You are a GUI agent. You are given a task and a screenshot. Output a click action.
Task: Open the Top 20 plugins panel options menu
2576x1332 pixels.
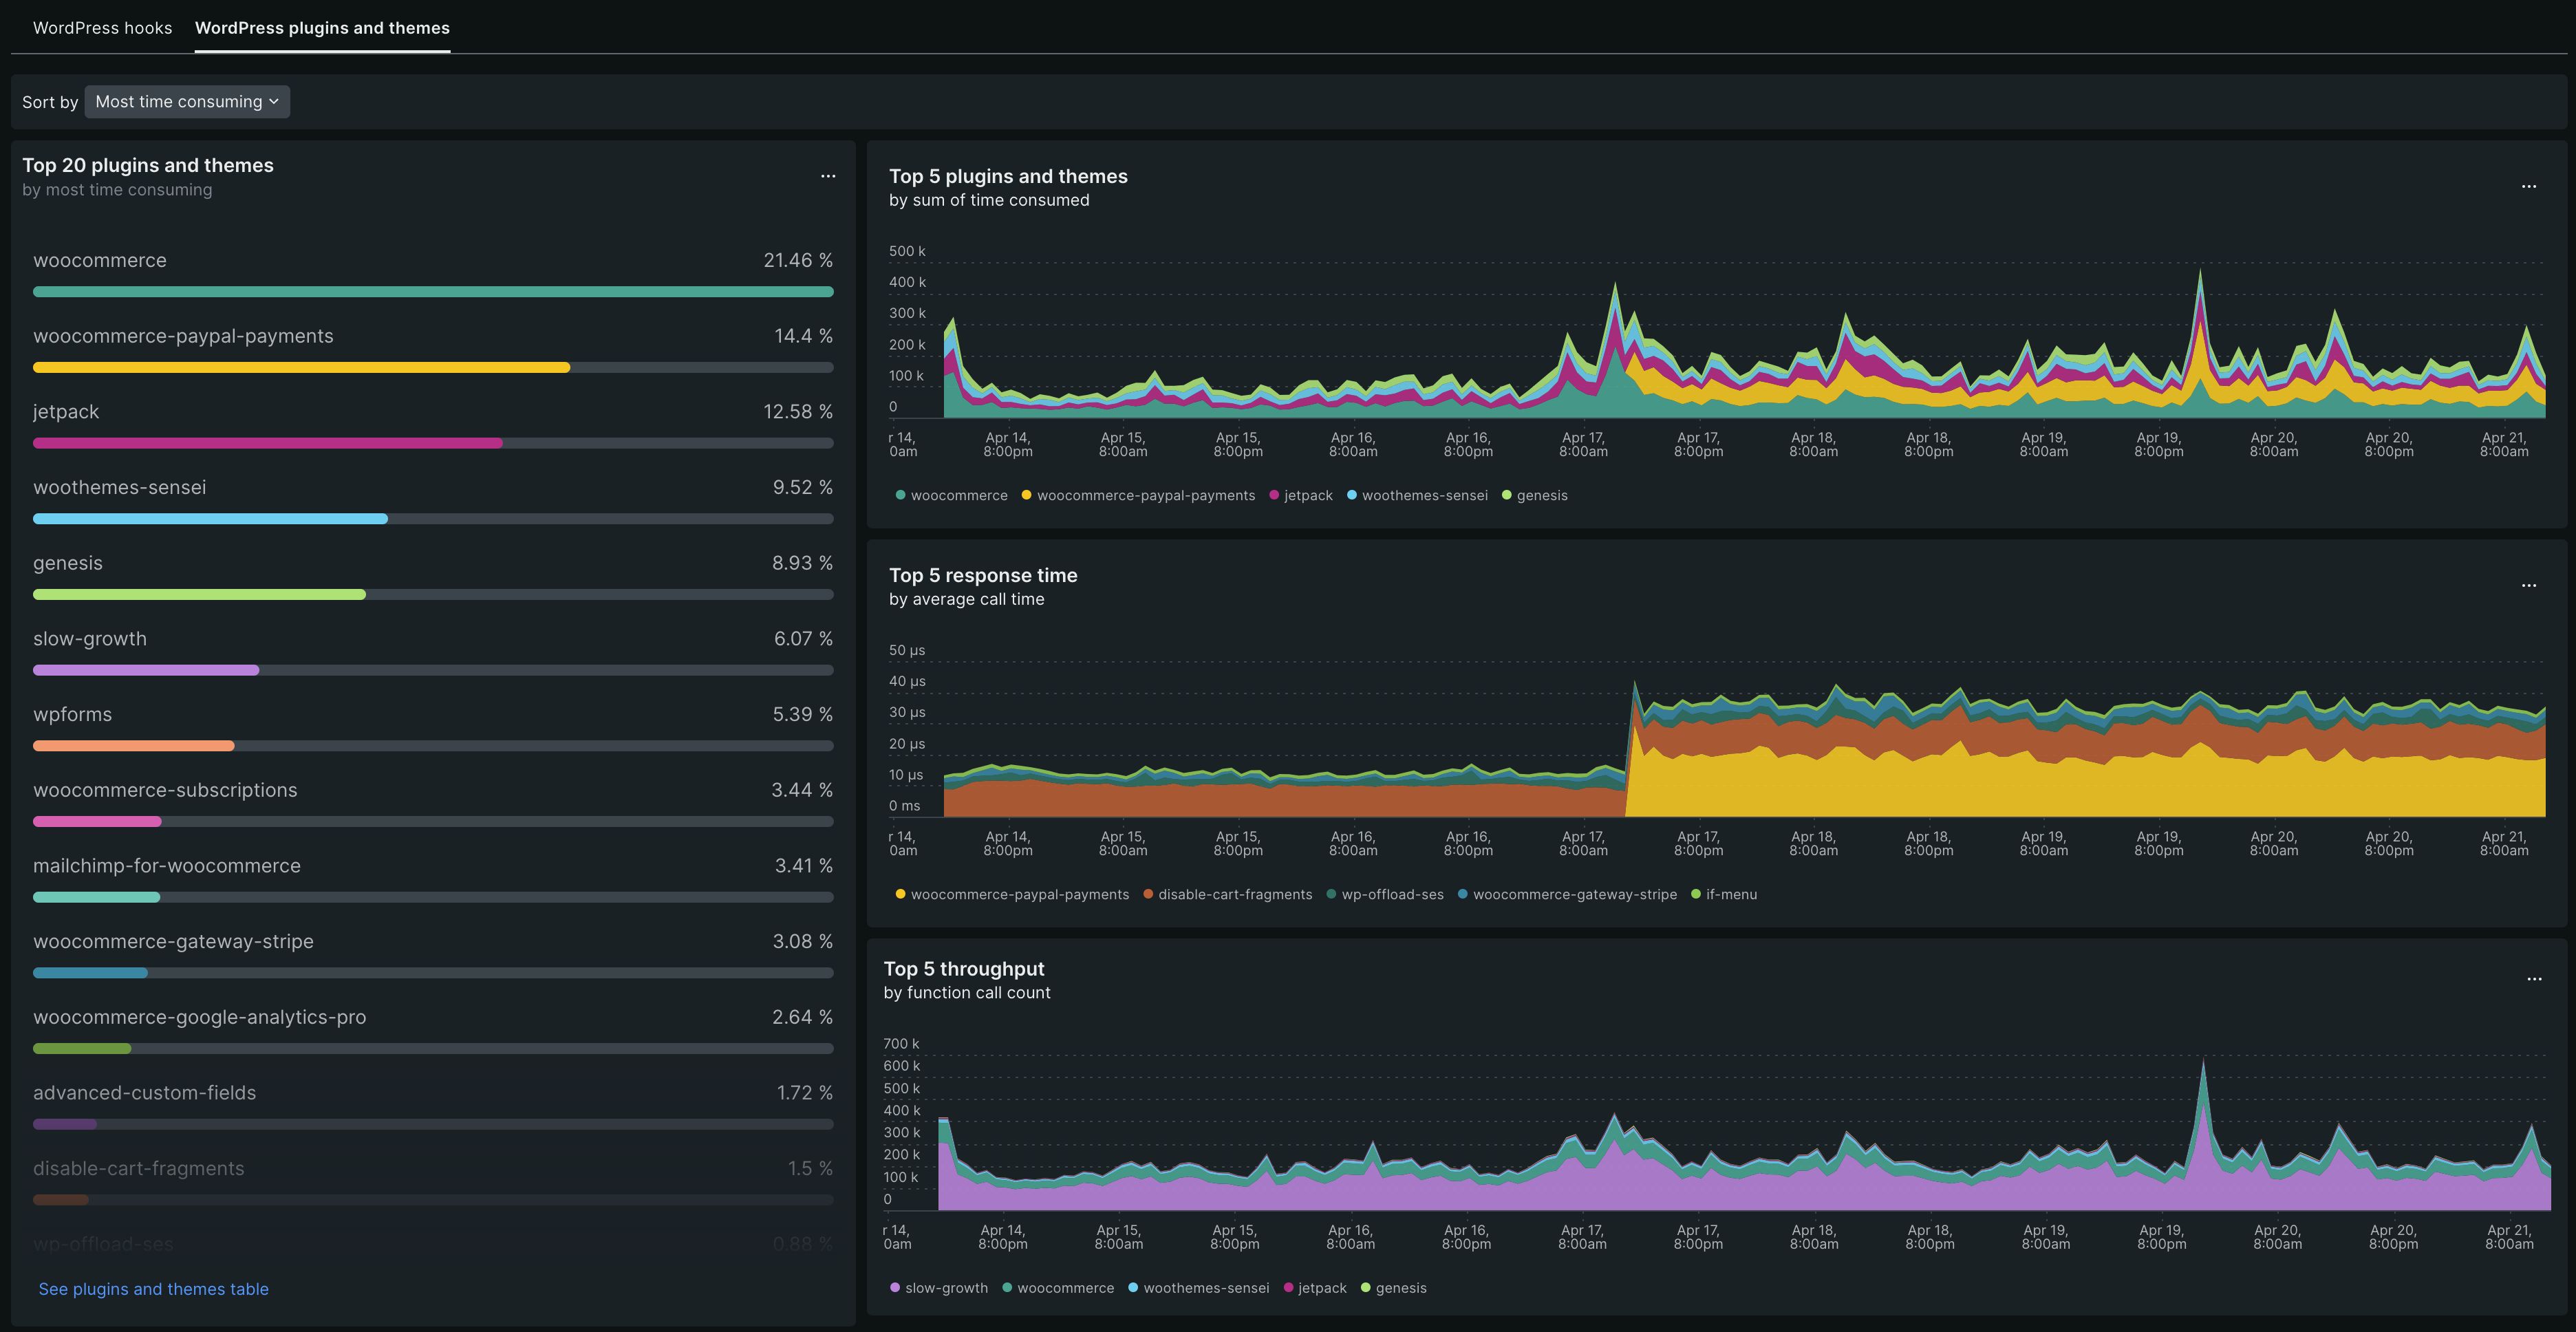pos(828,176)
